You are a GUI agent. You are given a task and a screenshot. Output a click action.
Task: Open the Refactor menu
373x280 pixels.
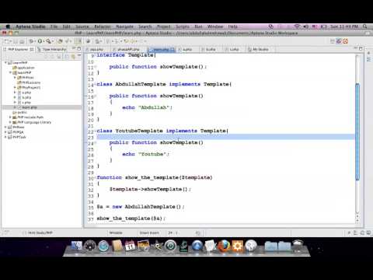pos(103,26)
